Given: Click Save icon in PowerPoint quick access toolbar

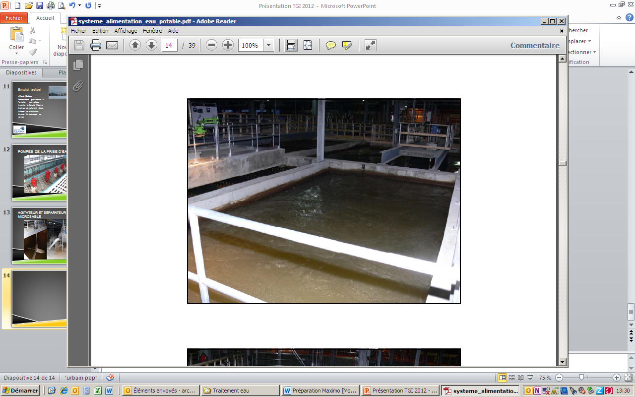Looking at the screenshot, I should click(39, 6).
